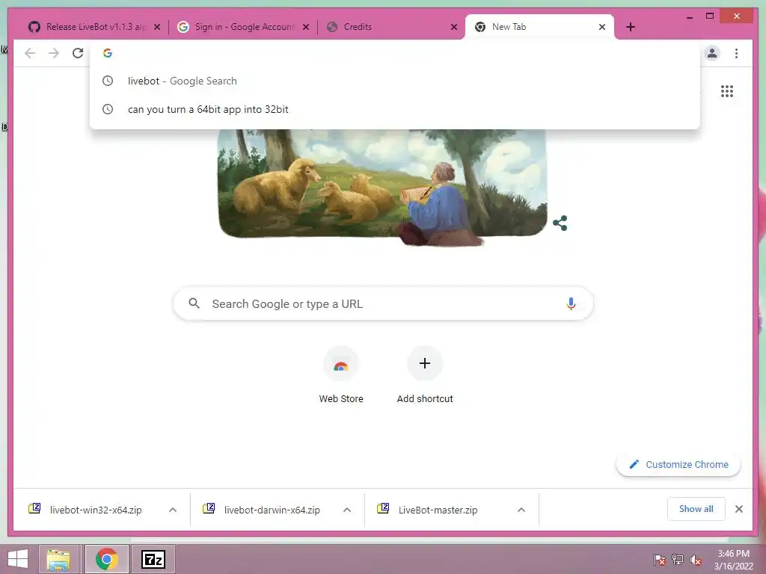The height and width of the screenshot is (574, 766).
Task: Expand options for LiveBot-master.zip download
Action: (x=521, y=510)
